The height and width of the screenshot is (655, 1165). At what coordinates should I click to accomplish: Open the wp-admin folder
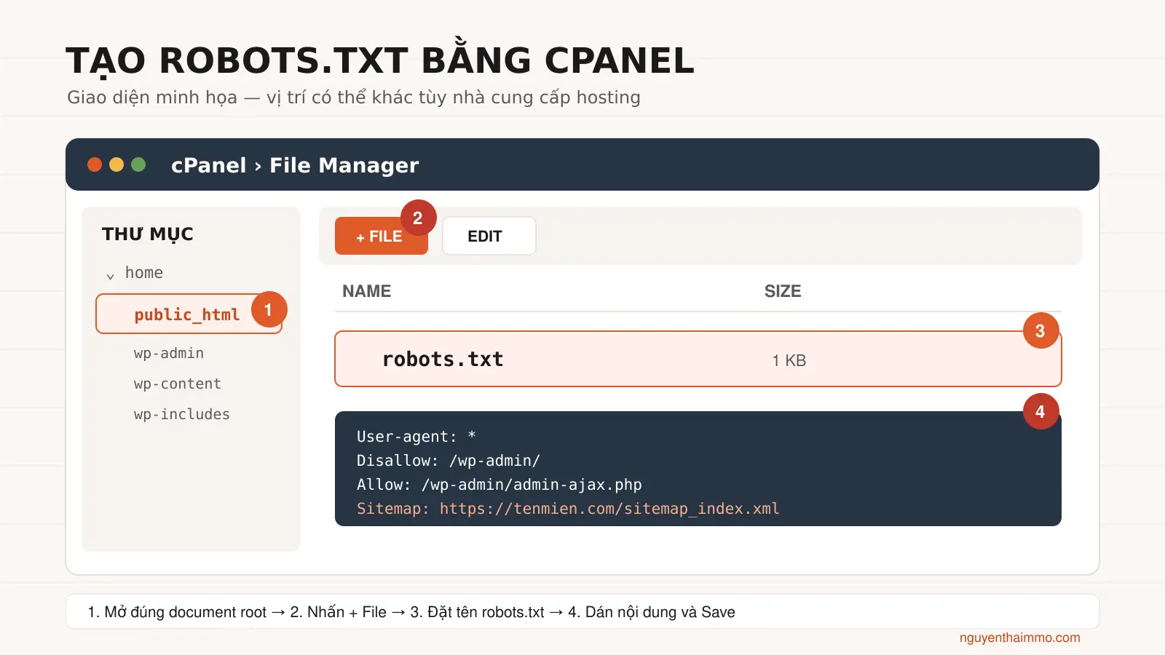tap(169, 353)
